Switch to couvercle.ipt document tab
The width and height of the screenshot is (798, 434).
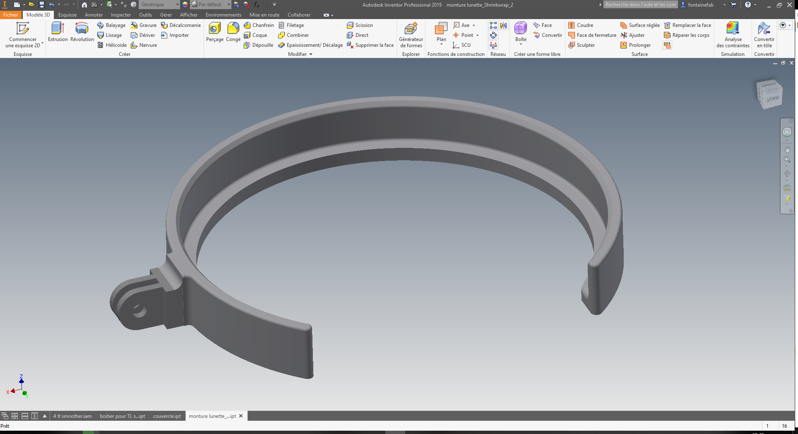(x=167, y=416)
